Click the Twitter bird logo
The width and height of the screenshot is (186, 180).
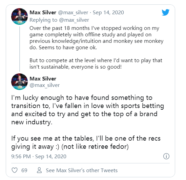click(x=165, y=12)
